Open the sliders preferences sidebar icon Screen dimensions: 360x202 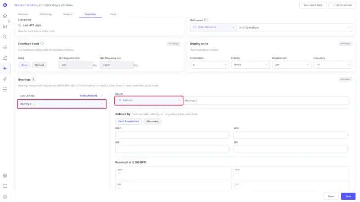5,186
